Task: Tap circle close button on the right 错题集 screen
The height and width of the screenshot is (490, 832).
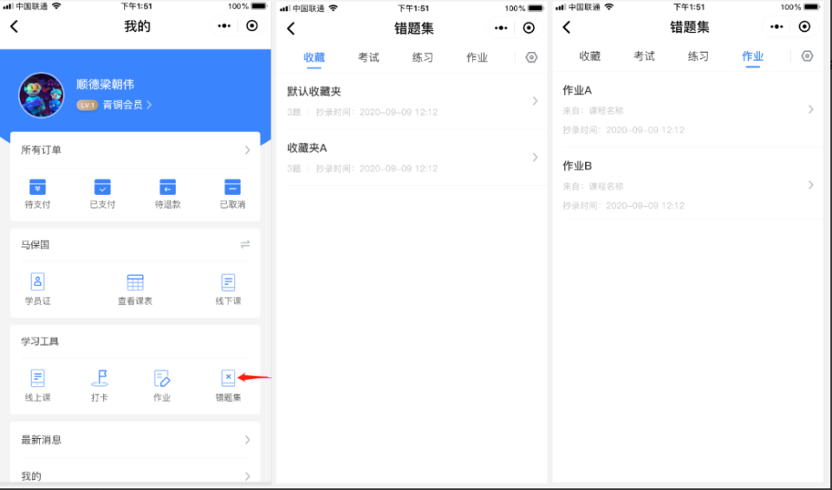Action: (x=805, y=27)
